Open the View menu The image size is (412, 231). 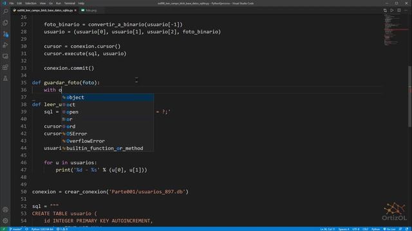42,3
